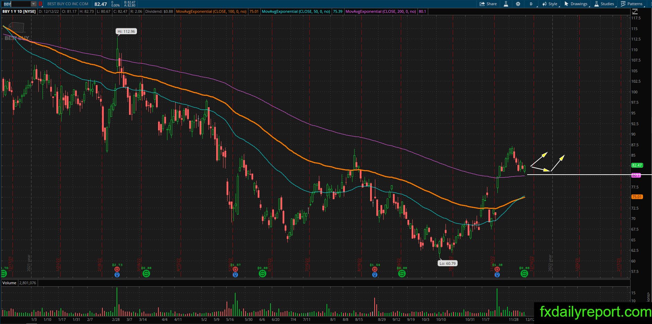Click the Dividend: $0.88 status text
The height and width of the screenshot is (324, 652).
tap(159, 11)
